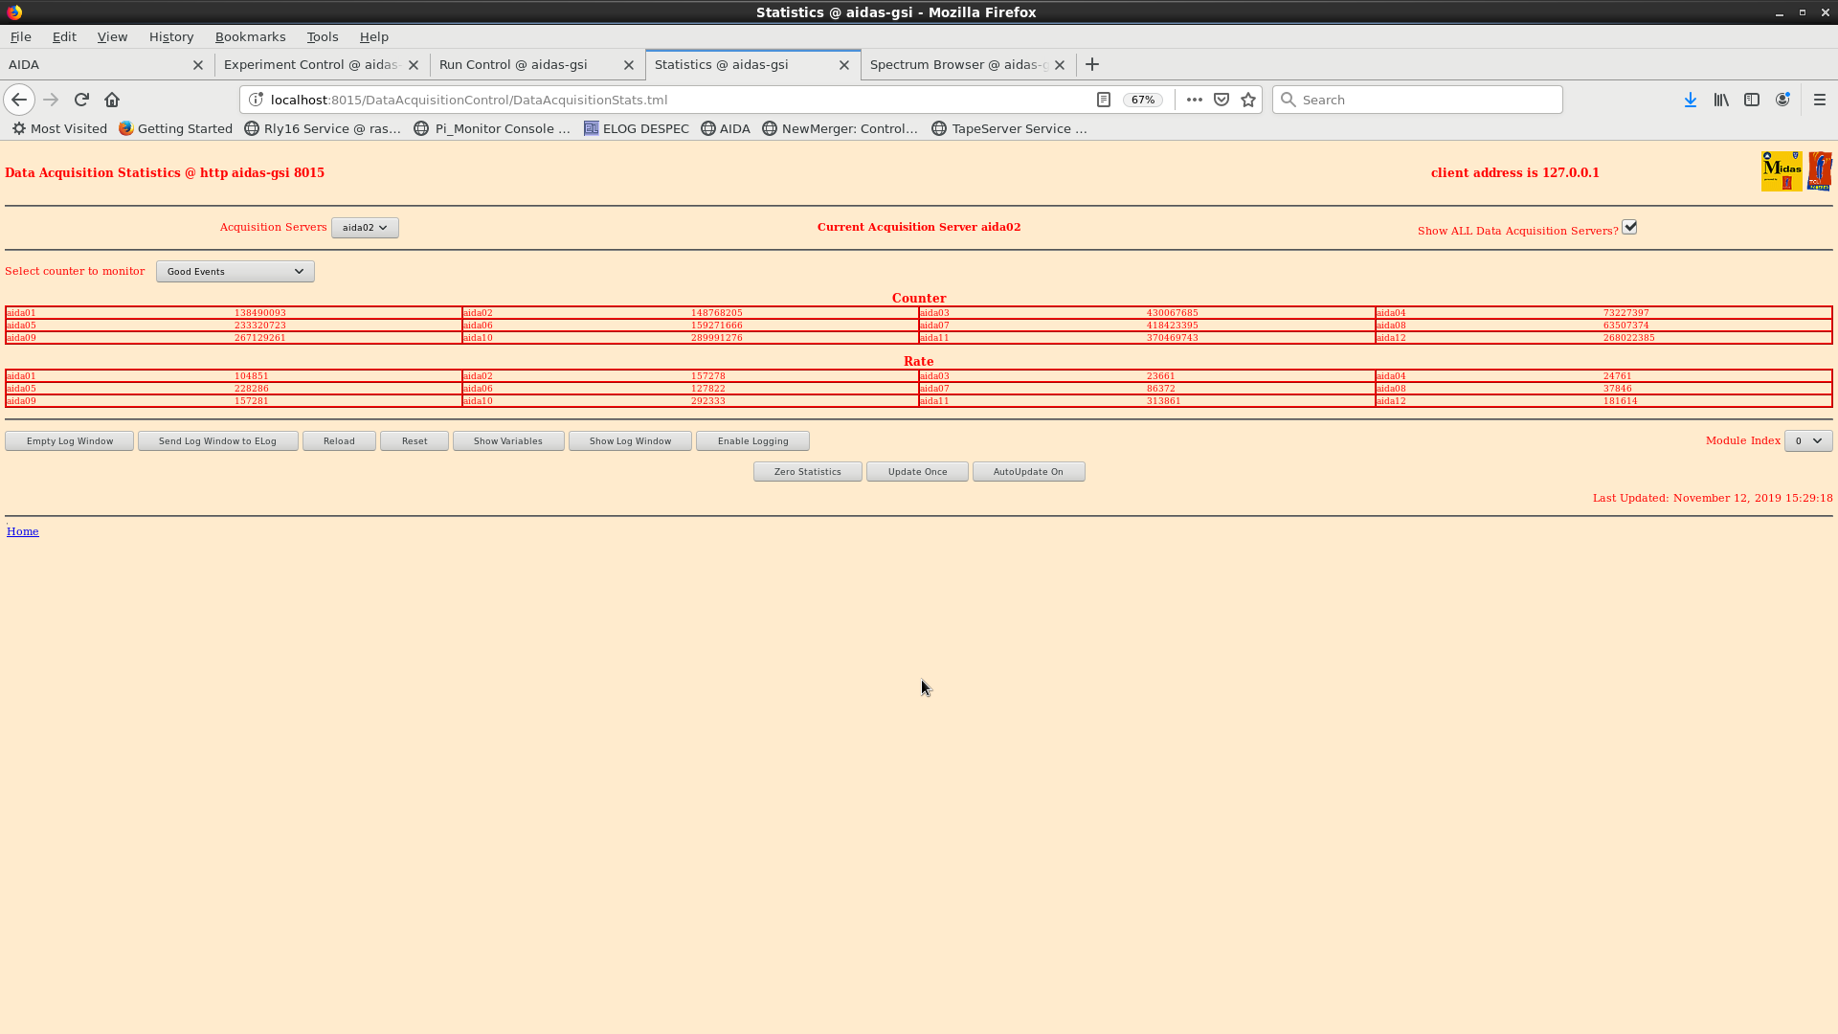Image resolution: width=1838 pixels, height=1034 pixels.
Task: Click the Save to Pocket icon
Action: [1222, 100]
